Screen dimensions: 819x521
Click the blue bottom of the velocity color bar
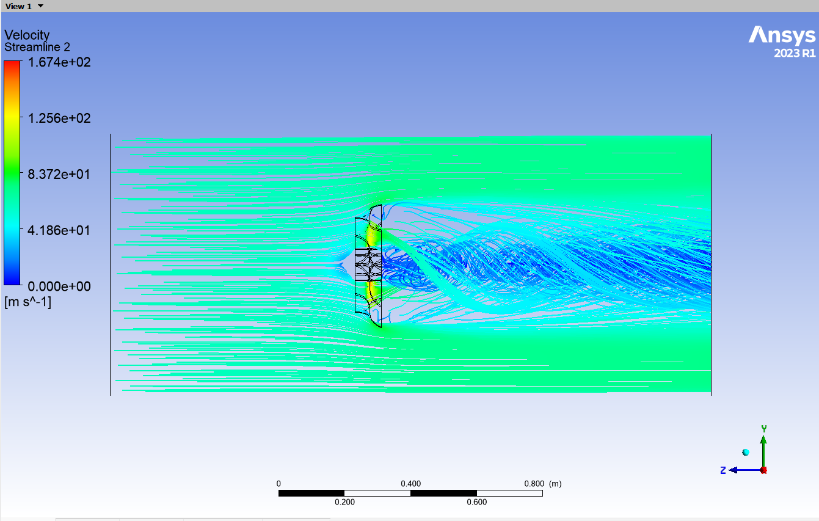(x=12, y=280)
